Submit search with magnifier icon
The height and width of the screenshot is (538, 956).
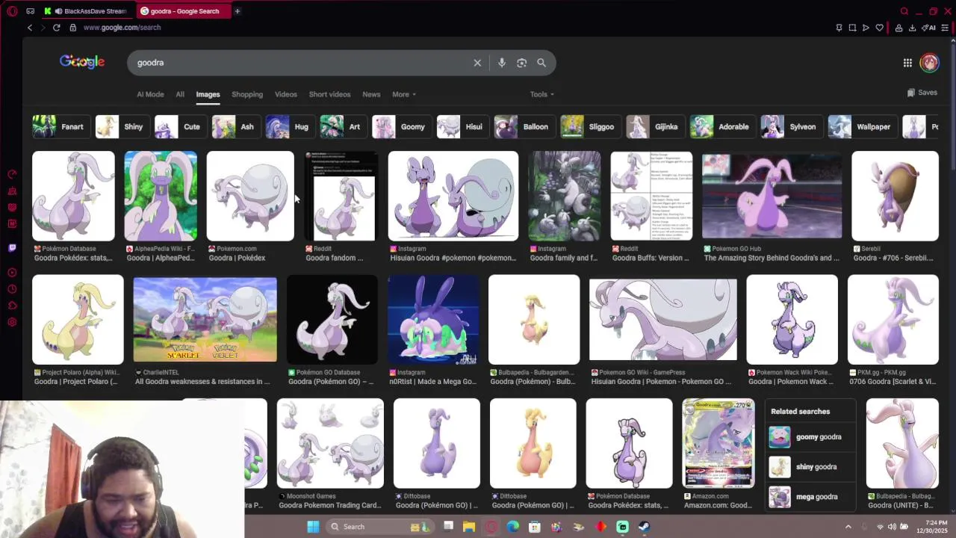coord(541,63)
